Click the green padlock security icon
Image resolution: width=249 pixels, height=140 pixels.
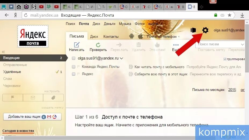tap(215, 15)
